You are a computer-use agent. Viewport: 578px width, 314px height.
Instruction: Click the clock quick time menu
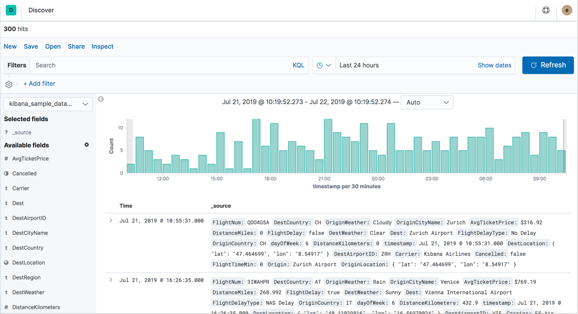(324, 65)
